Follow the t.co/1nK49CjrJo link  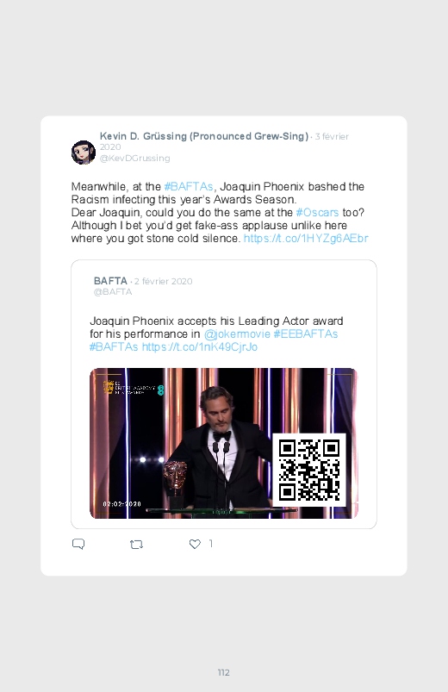pos(200,347)
